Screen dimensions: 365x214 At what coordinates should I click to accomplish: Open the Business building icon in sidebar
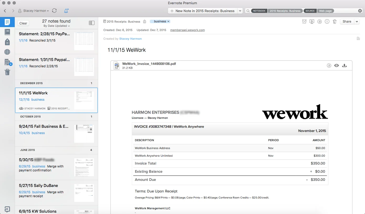[8, 62]
